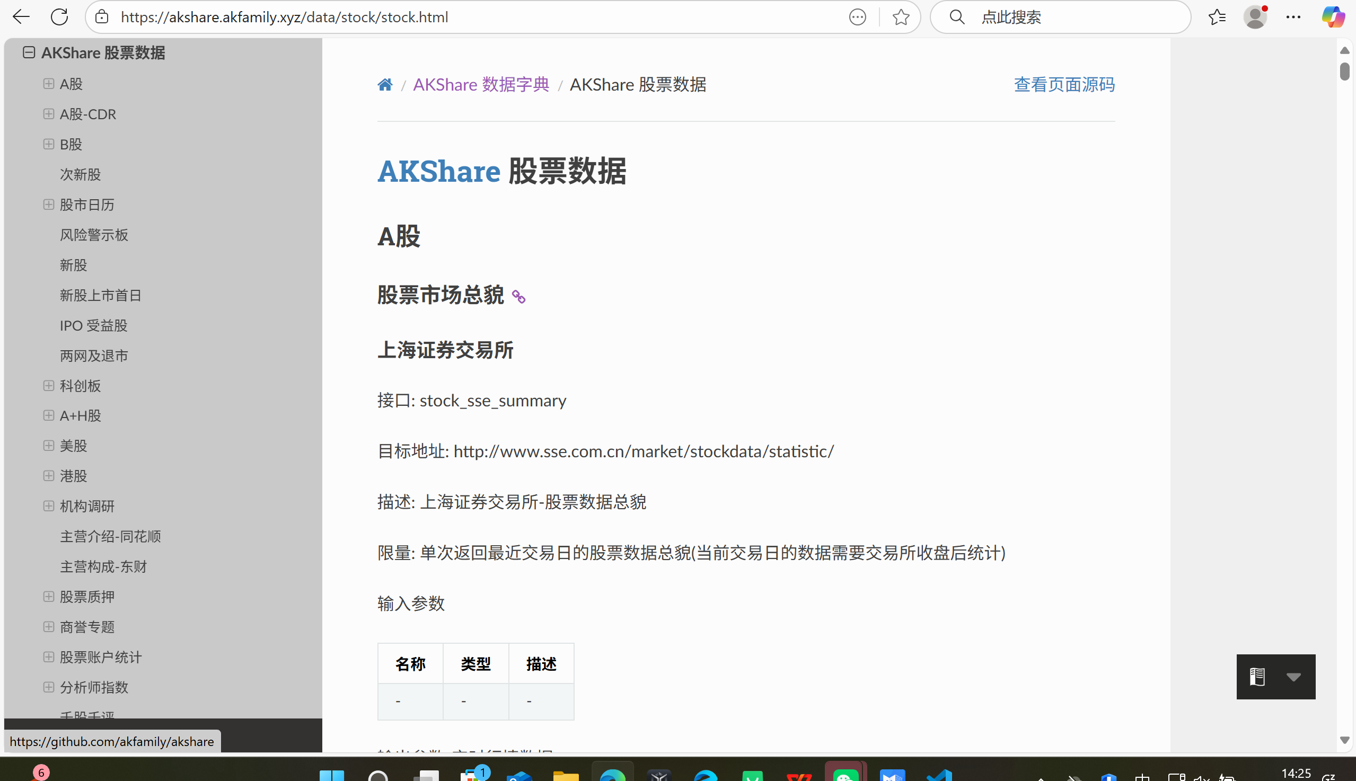This screenshot has width=1356, height=781.
Task: Click the AKShare 数据字典 breadcrumb link
Action: pos(481,84)
